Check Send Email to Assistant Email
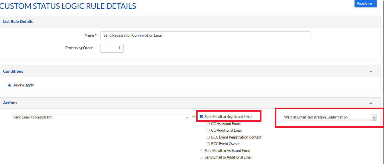 click(x=202, y=151)
